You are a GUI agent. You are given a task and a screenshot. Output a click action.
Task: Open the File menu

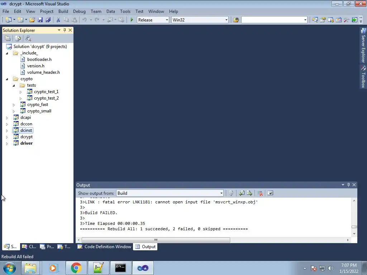[6, 11]
